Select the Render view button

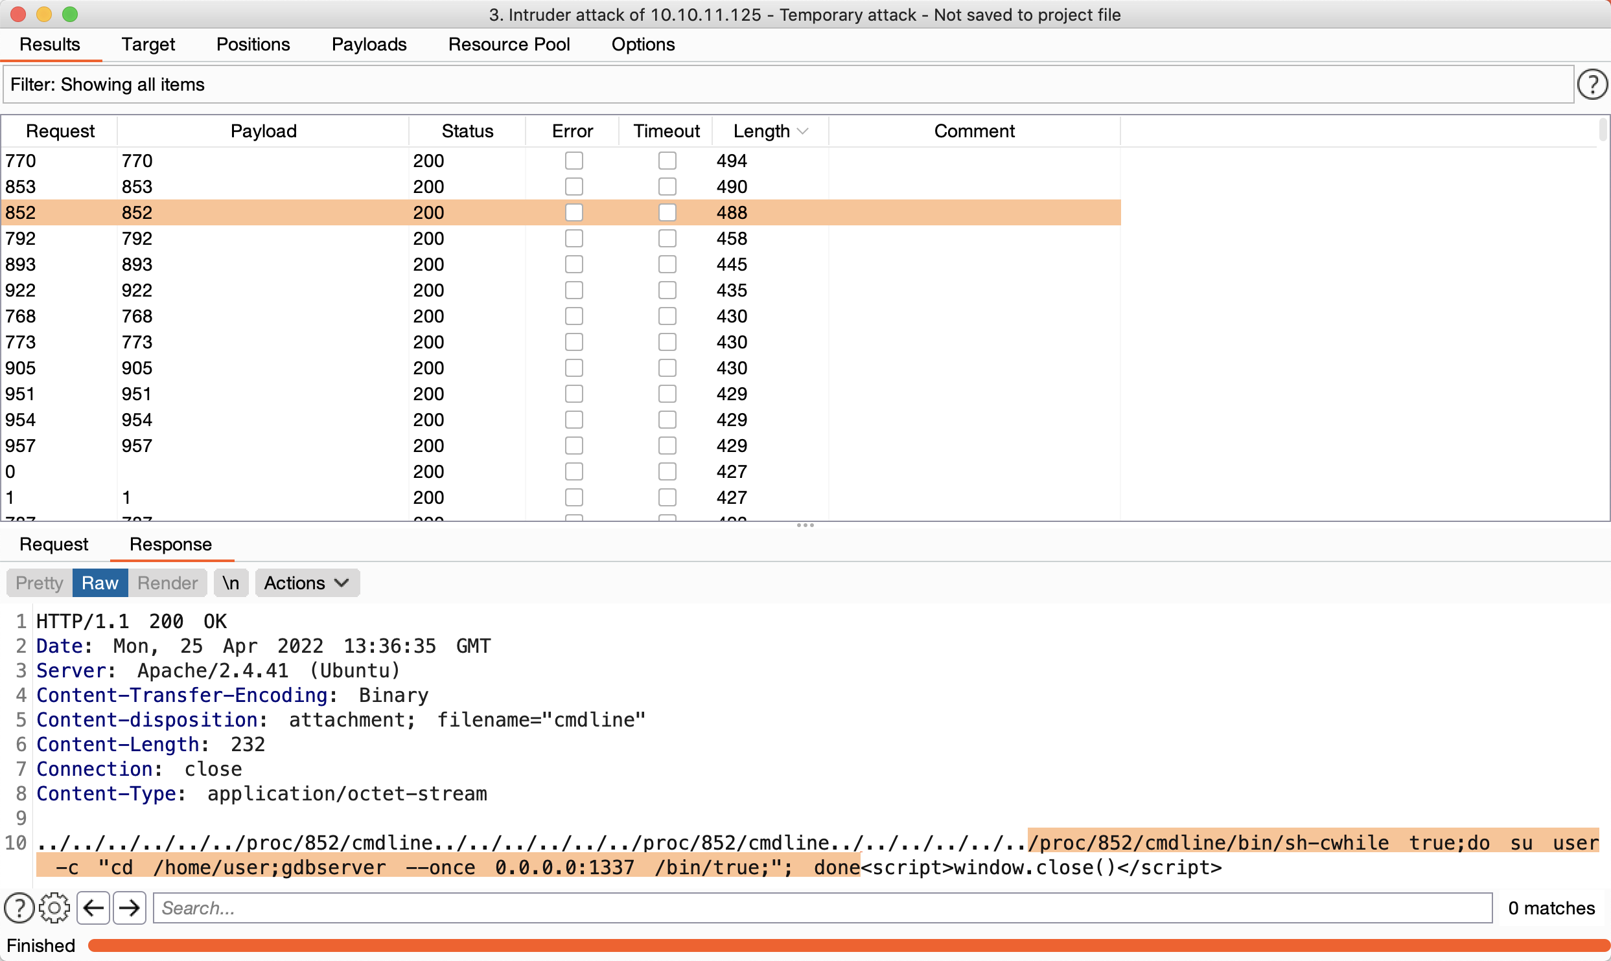click(x=167, y=583)
